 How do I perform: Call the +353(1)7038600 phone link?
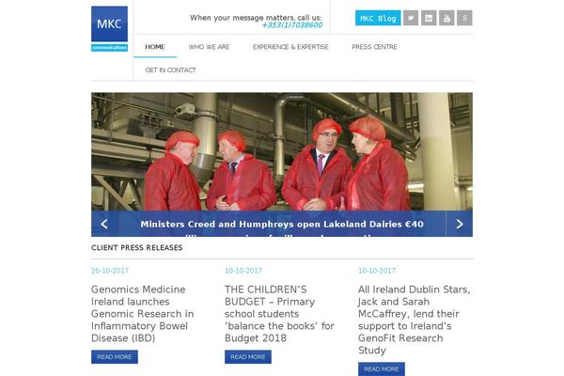pyautogui.click(x=292, y=25)
